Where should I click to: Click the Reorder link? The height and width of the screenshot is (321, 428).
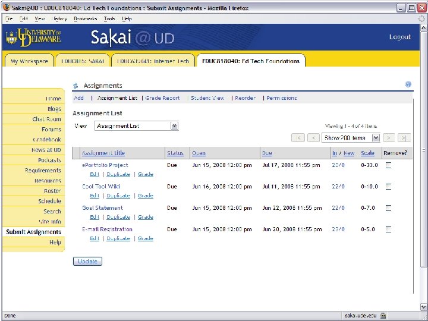coord(245,98)
